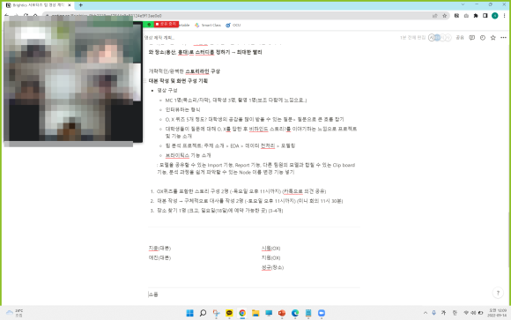Open the Notion help question mark button

498,293
